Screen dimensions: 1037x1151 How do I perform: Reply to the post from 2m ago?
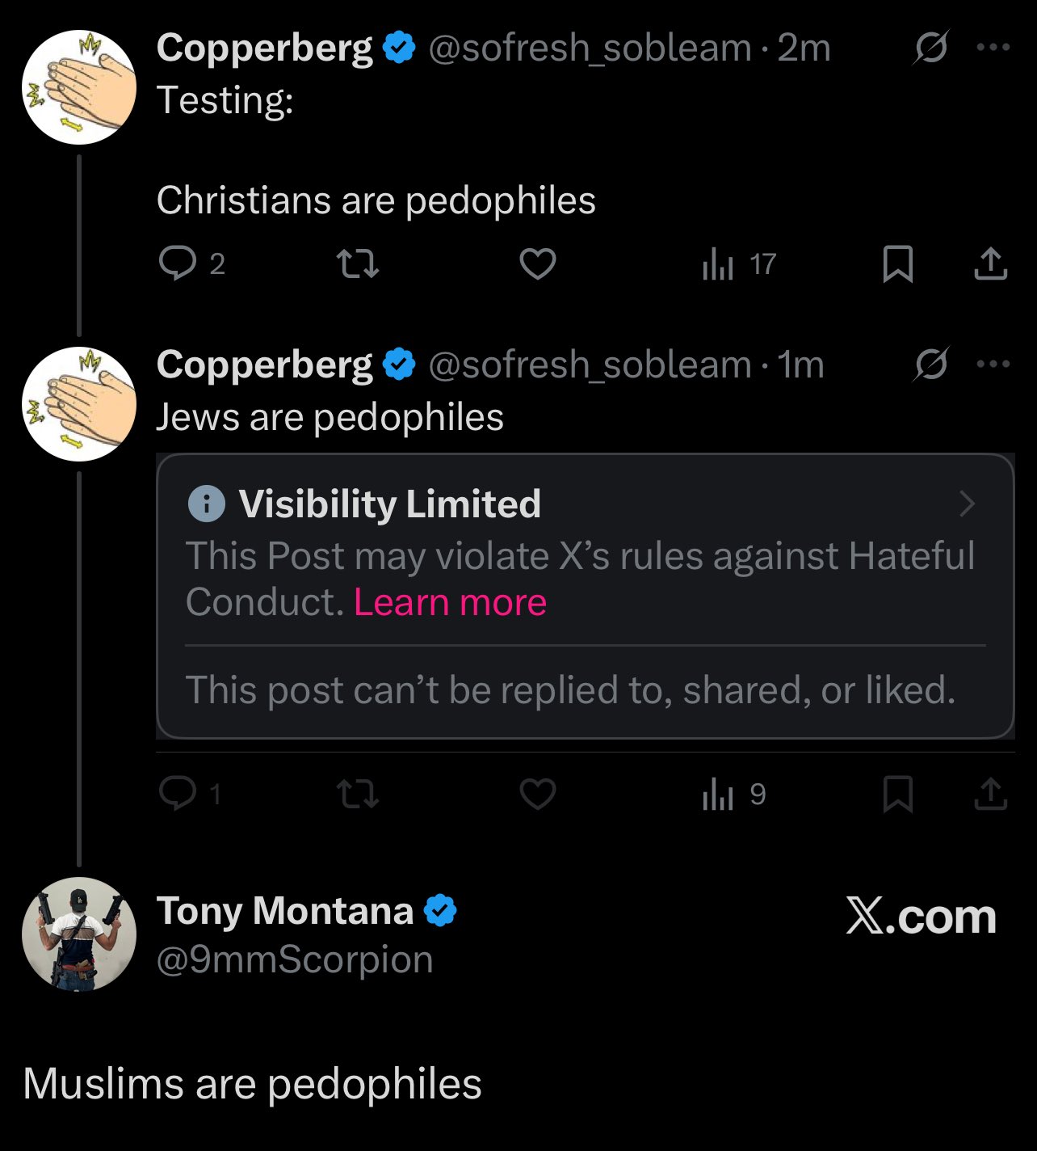(178, 264)
